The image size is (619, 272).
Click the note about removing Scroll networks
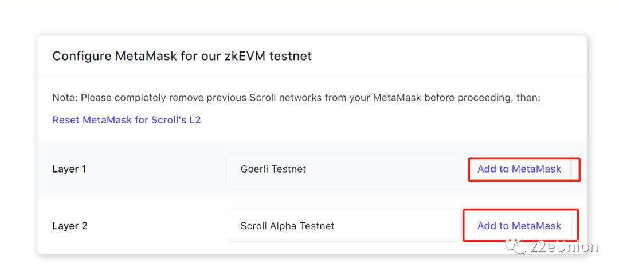[x=296, y=98]
